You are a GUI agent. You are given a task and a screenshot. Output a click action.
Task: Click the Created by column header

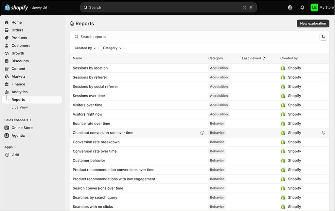(289, 58)
